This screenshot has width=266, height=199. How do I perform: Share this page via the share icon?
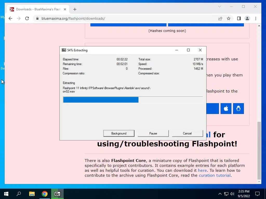point(220,18)
